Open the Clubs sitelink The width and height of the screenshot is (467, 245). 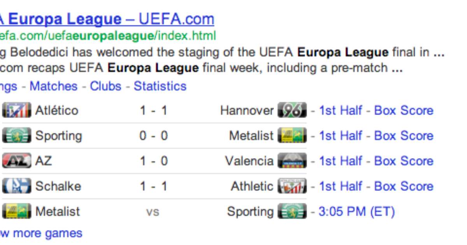coord(105,86)
